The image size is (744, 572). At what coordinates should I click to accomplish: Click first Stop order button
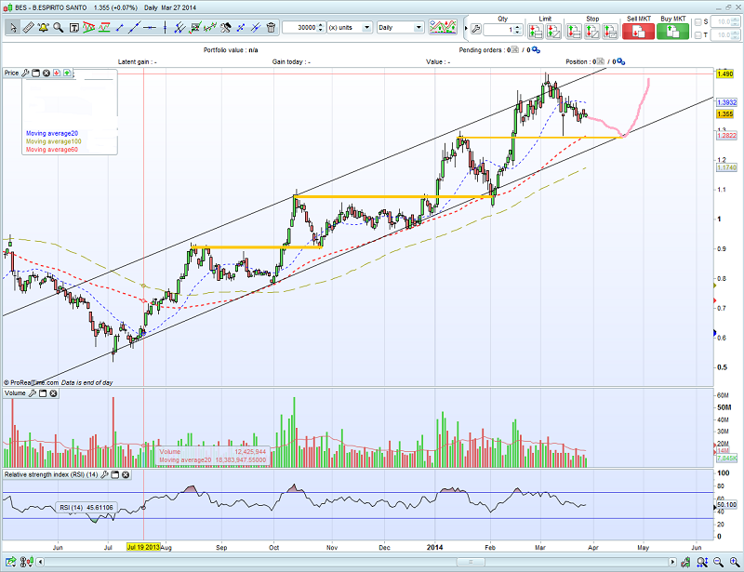[574, 32]
